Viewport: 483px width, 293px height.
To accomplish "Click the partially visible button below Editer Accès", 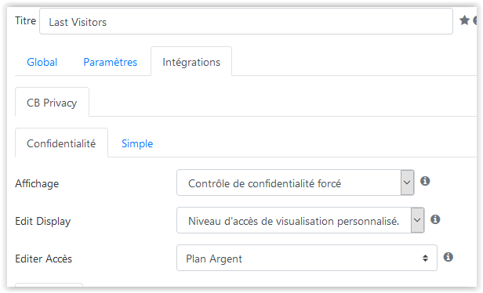I will (x=49, y=285).
